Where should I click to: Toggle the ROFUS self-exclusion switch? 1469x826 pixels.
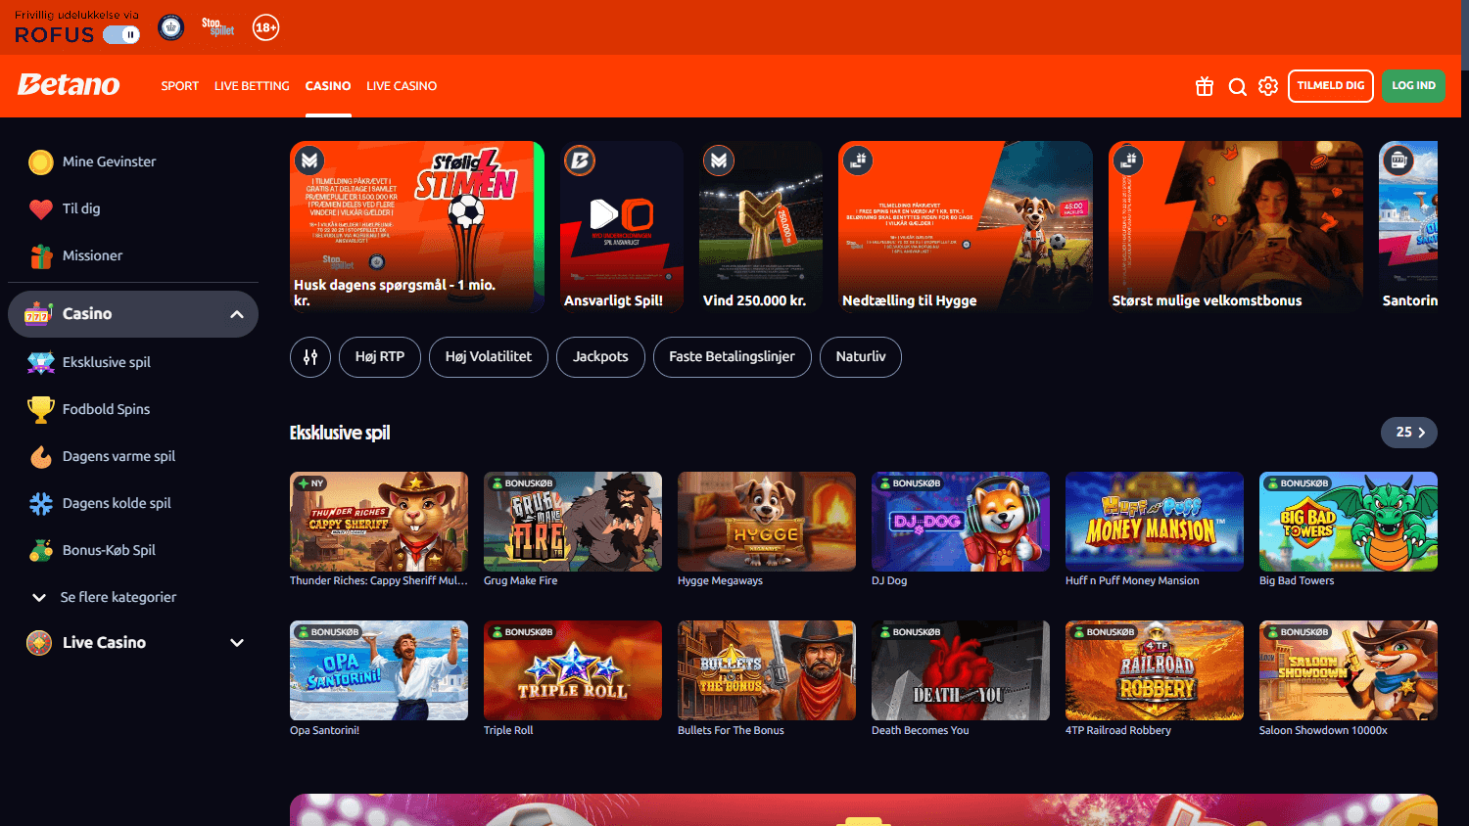click(x=121, y=34)
